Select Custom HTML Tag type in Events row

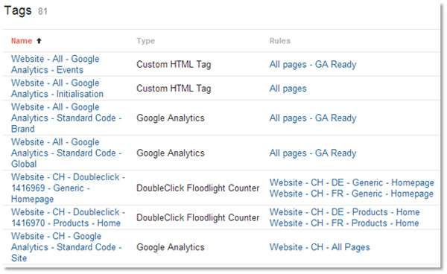[174, 64]
